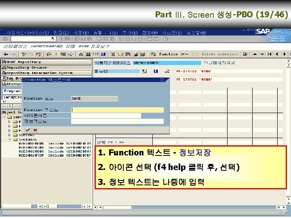Click the Create new session icon
The image size is (291, 218).
[150, 39]
